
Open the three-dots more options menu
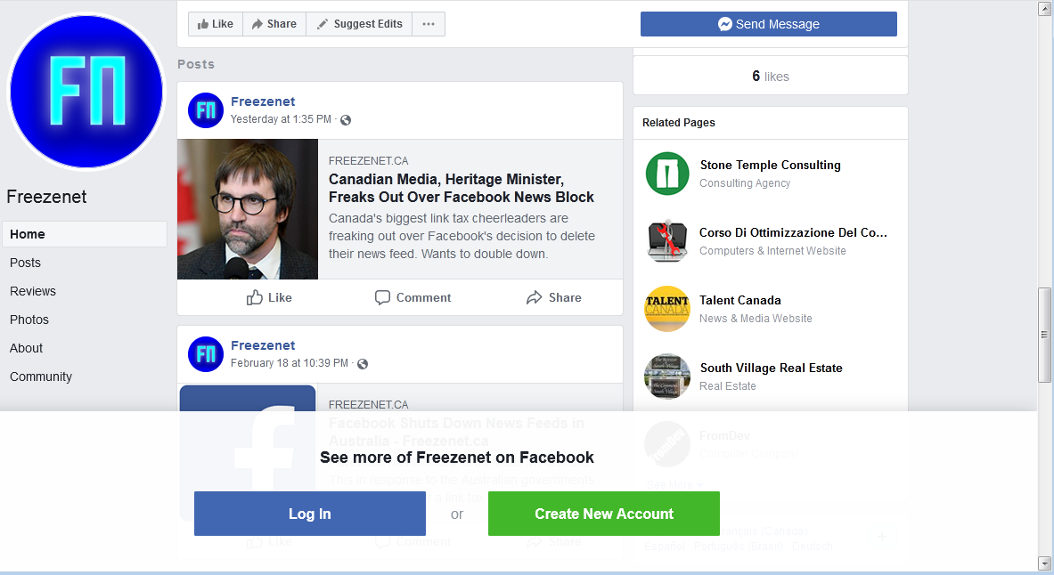click(x=429, y=24)
